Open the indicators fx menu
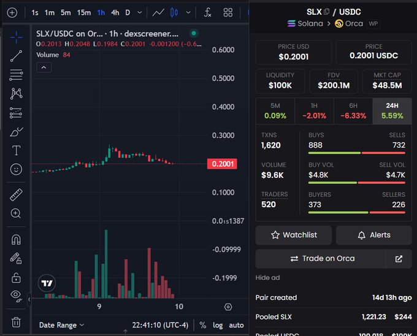Image resolution: width=417 pixels, height=336 pixels. pyautogui.click(x=207, y=12)
